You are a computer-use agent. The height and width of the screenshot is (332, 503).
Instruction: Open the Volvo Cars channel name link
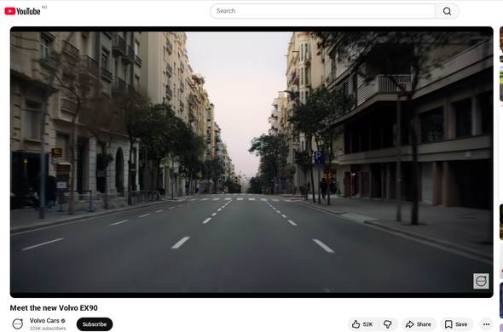coord(44,321)
